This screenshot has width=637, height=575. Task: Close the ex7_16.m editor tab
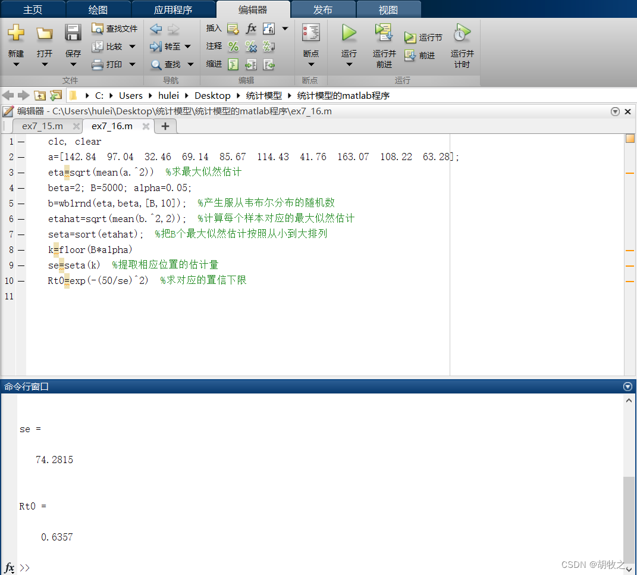146,126
